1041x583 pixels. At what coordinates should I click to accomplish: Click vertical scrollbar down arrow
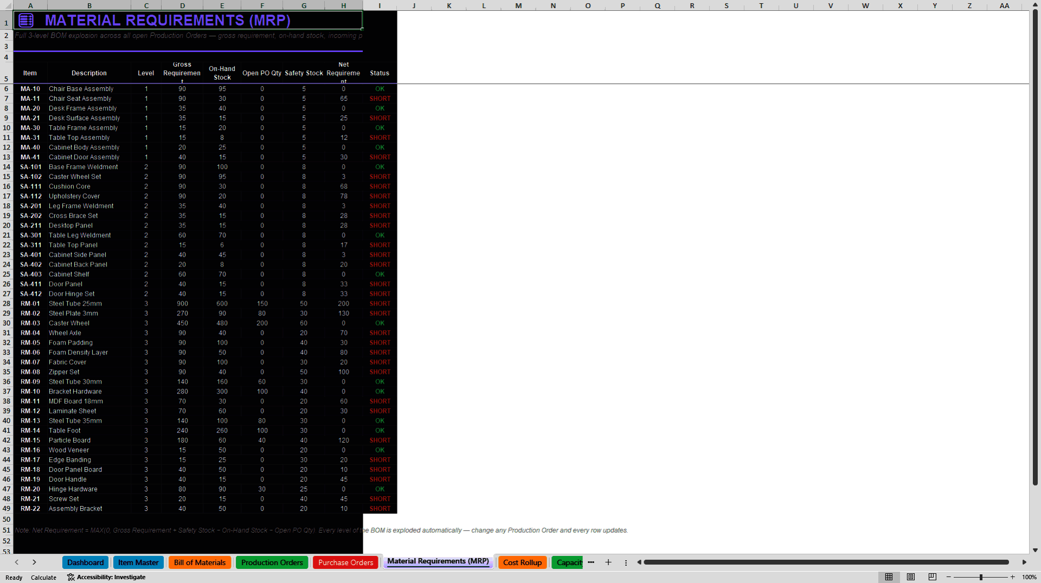[1035, 550]
